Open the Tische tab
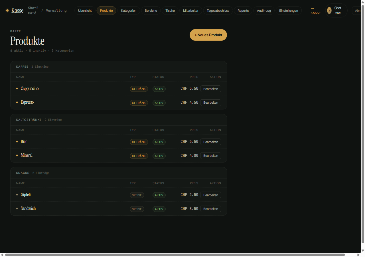The width and height of the screenshot is (365, 257). tap(170, 11)
